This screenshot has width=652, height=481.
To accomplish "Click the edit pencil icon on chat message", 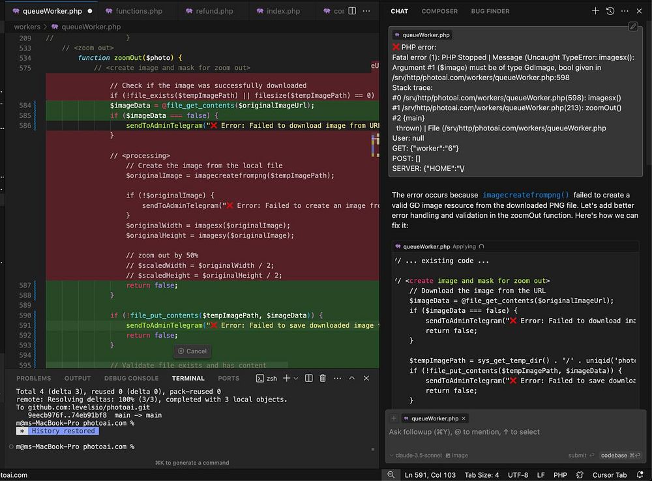I will coord(632,27).
